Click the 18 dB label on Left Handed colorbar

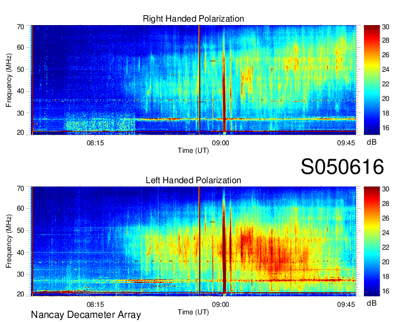pos(386,276)
